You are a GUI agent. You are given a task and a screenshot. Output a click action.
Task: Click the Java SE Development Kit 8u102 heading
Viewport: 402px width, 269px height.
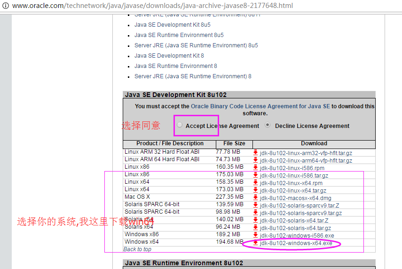176,95
